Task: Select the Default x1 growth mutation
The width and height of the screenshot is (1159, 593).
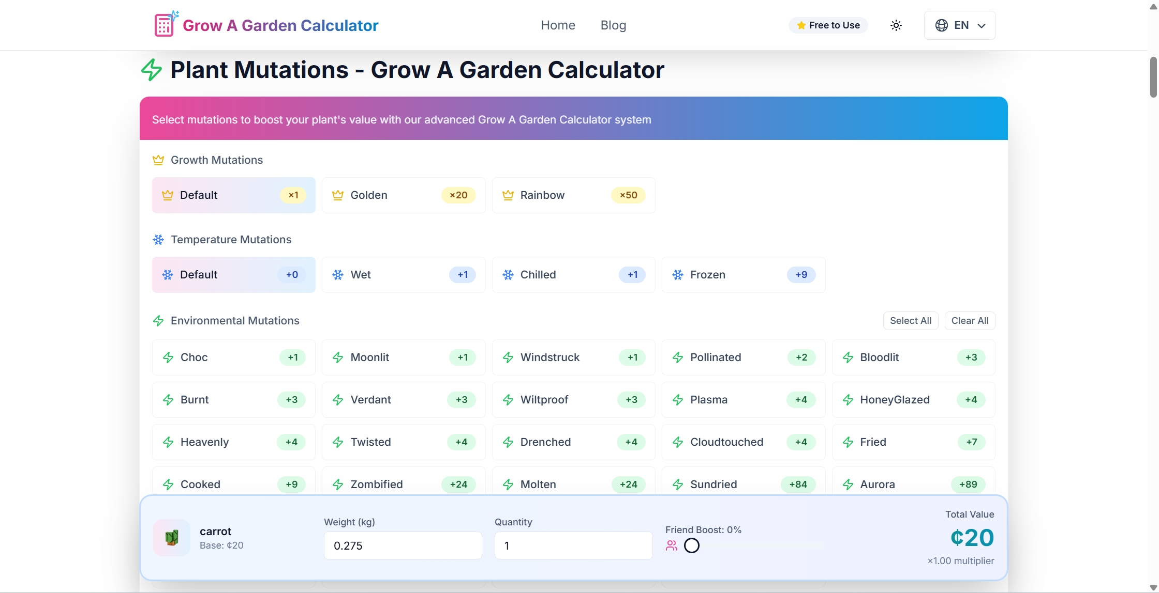Action: coord(234,195)
